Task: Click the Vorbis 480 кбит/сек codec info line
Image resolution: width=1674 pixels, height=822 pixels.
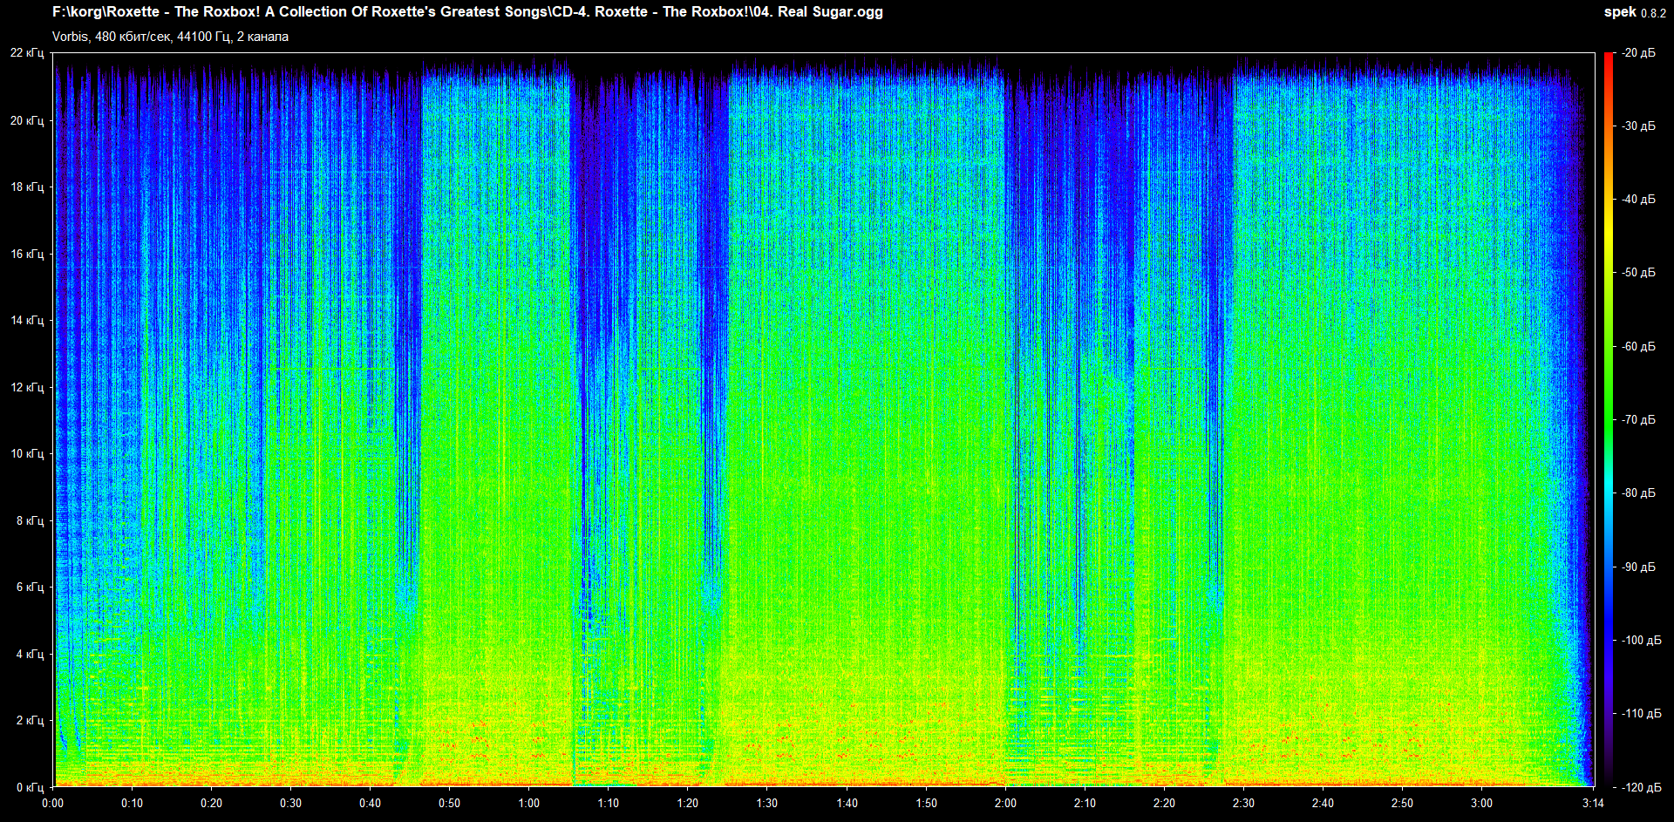Action: [x=170, y=37]
